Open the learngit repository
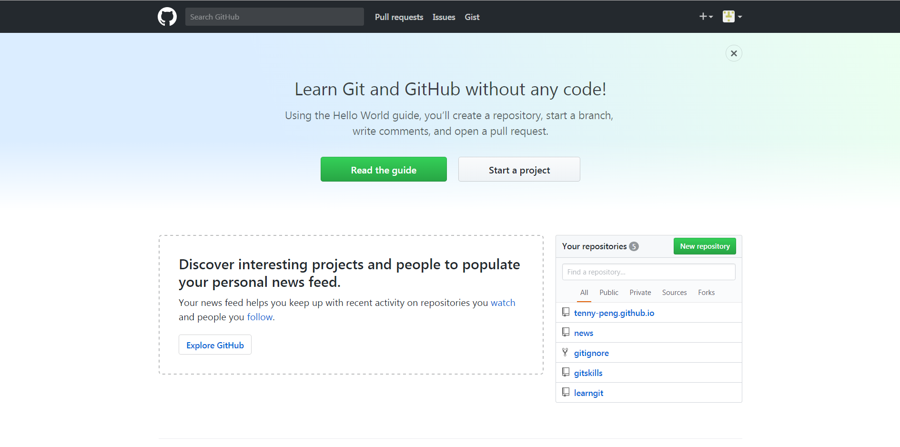This screenshot has height=447, width=900. coord(588,393)
